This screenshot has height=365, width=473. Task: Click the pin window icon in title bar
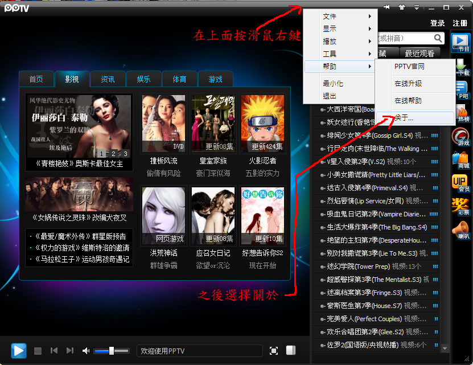[386, 7]
